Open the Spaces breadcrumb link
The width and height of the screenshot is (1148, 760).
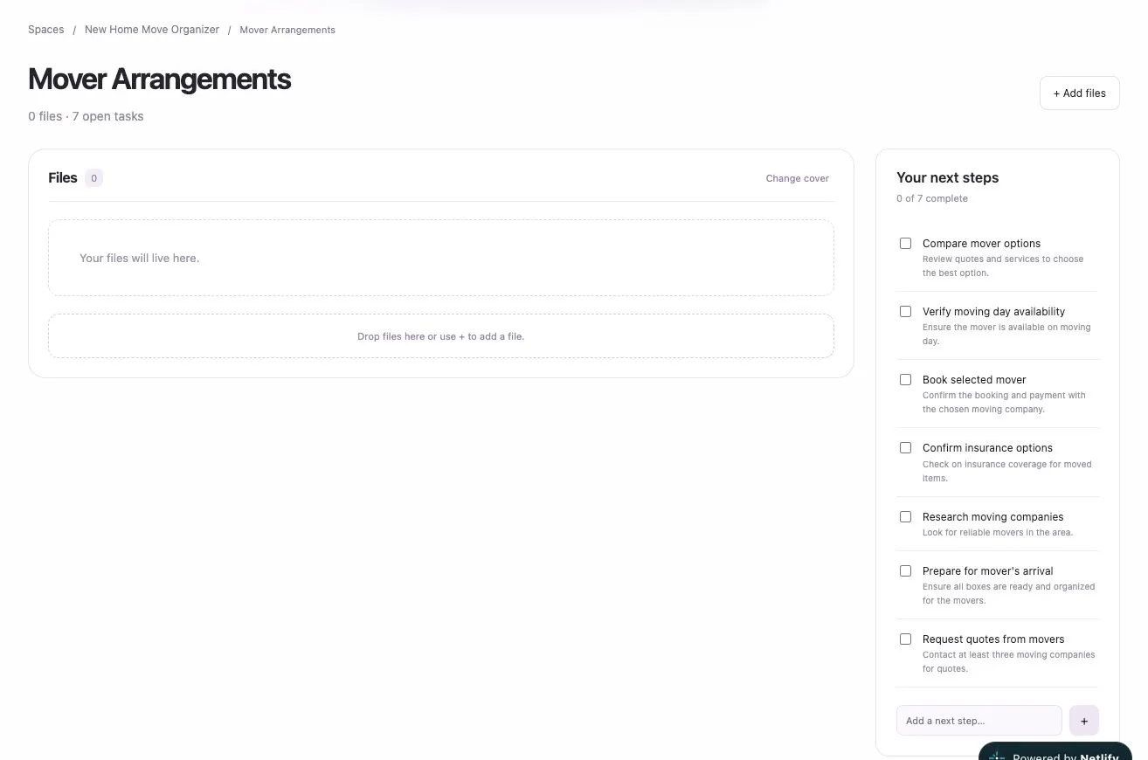(46, 30)
